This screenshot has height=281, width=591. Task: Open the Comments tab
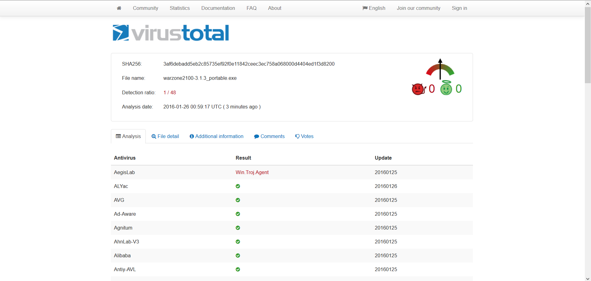coord(269,136)
